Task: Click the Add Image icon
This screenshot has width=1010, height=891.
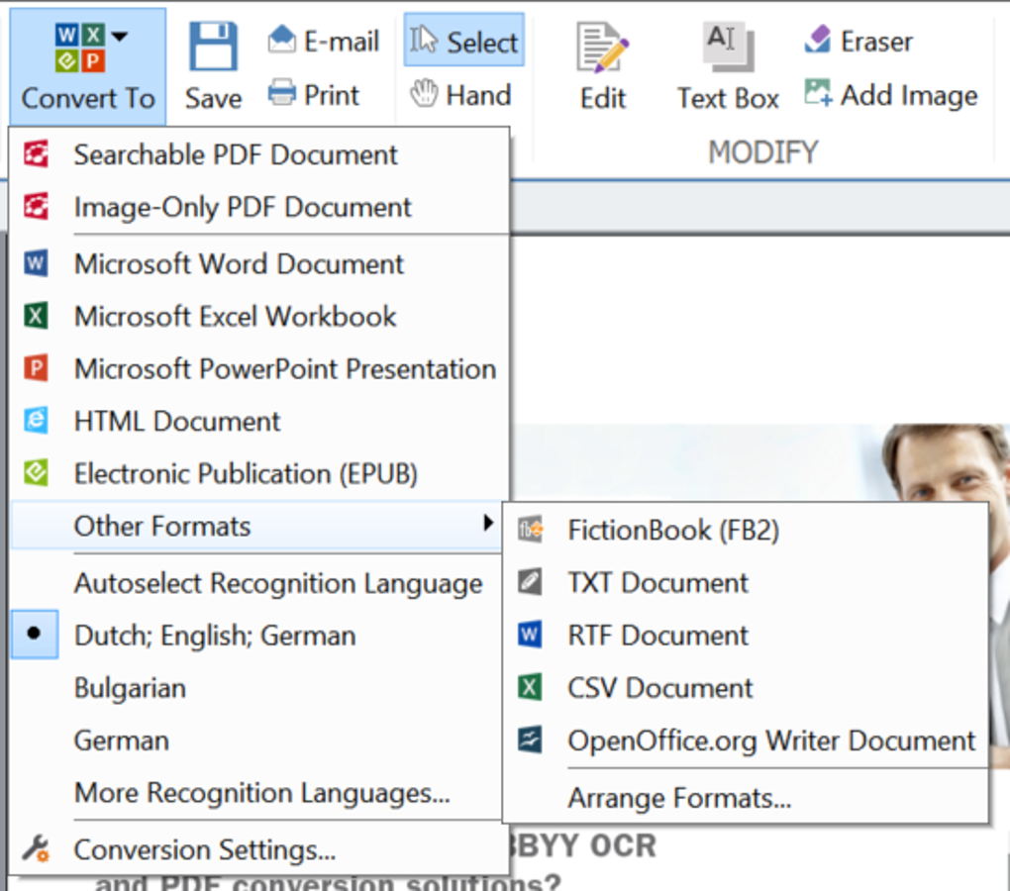Action: [x=818, y=94]
